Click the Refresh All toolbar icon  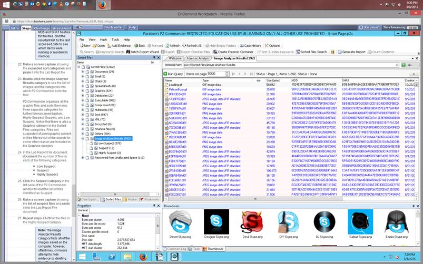pos(184,46)
